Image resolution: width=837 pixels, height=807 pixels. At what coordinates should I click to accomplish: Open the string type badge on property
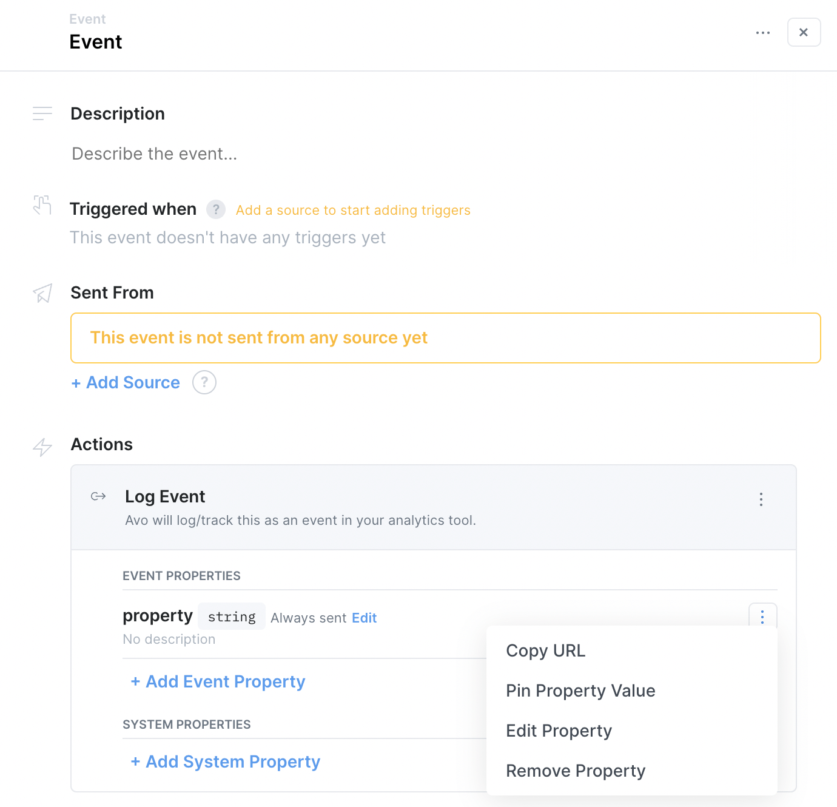[x=232, y=616]
